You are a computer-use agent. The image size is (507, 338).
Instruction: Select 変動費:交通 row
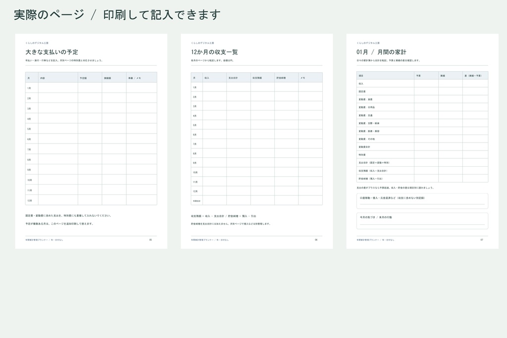[422, 115]
